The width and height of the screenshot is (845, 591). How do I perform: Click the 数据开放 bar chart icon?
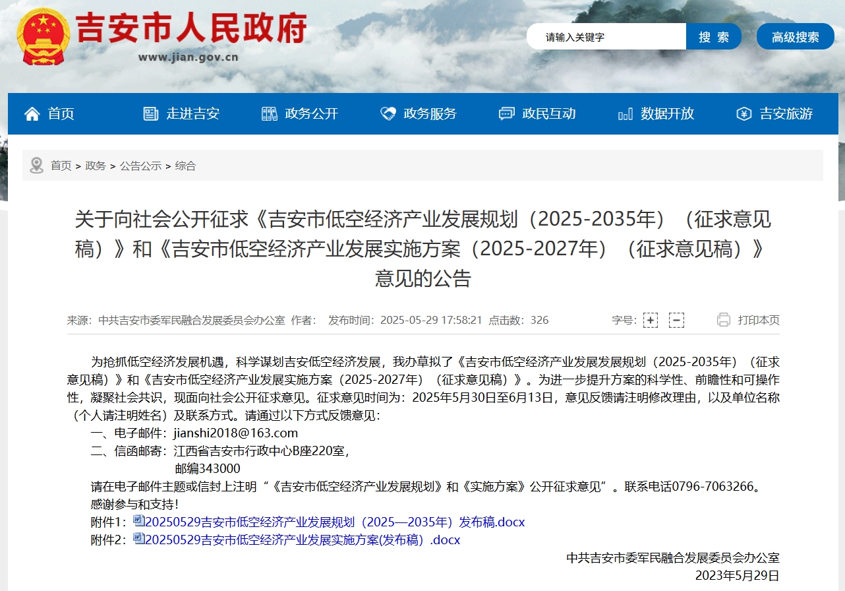(625, 114)
